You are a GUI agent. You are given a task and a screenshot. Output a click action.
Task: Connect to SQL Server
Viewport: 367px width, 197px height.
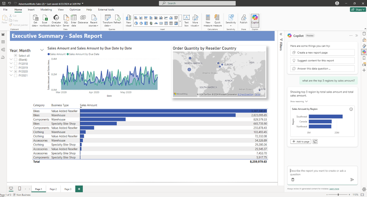[66, 21]
